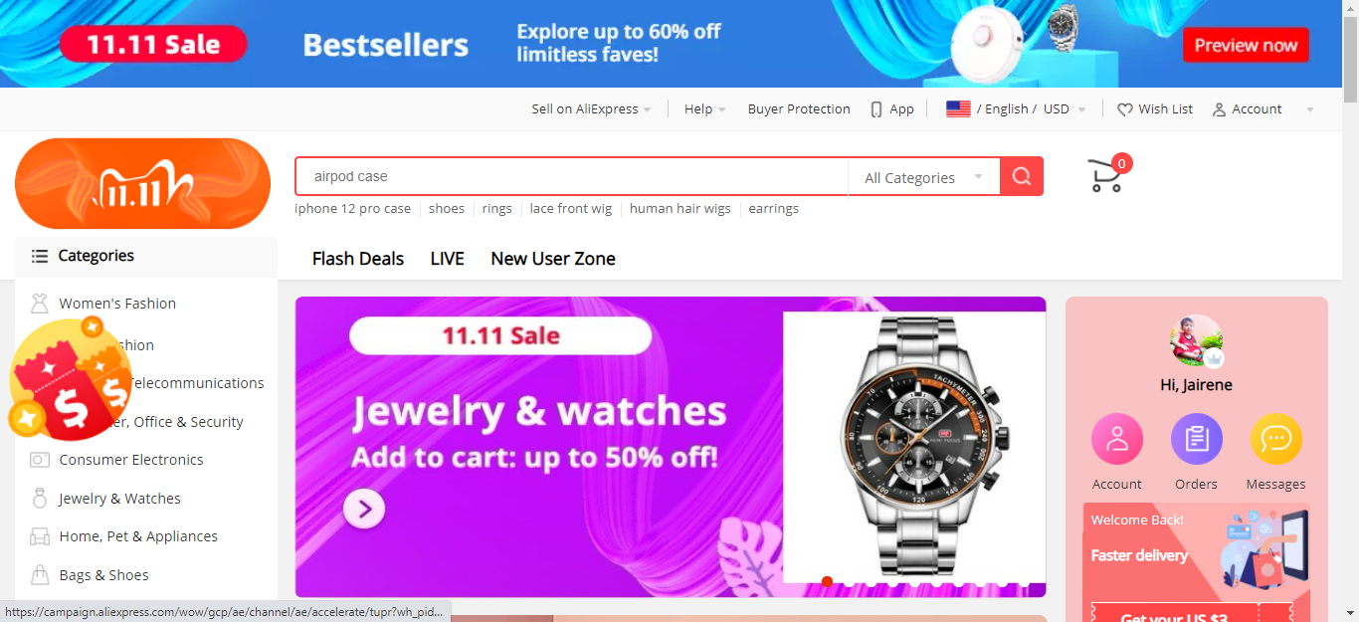Viewport: 1359px width, 622px height.
Task: Click the red search magnifier button
Action: pyautogui.click(x=1022, y=176)
